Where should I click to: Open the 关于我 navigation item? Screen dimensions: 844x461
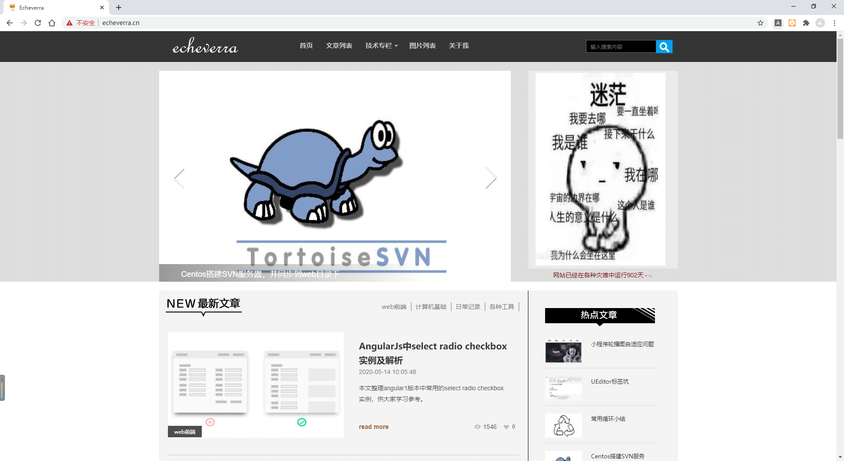[x=458, y=46]
